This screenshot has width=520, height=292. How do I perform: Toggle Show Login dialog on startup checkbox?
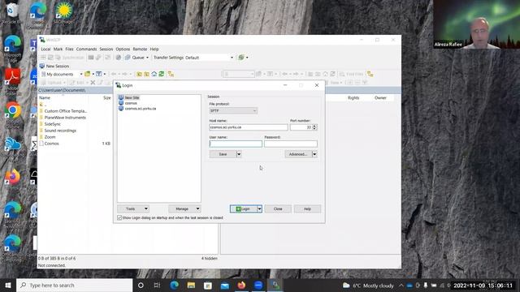[119, 218]
